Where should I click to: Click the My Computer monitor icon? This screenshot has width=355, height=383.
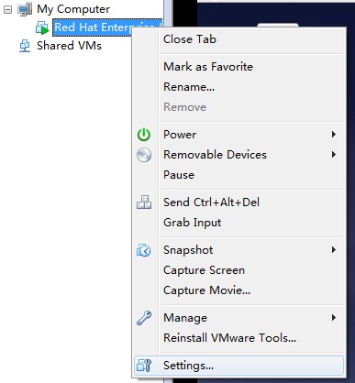coord(25,9)
